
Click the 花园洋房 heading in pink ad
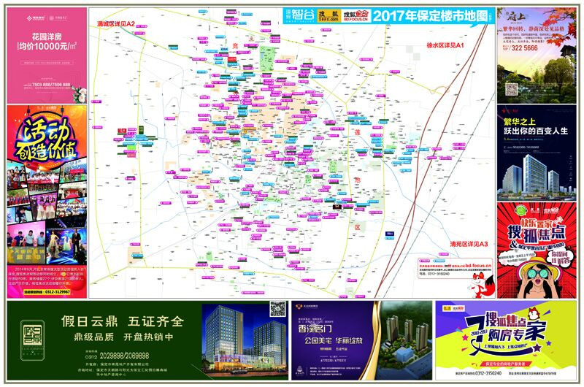pyautogui.click(x=47, y=37)
